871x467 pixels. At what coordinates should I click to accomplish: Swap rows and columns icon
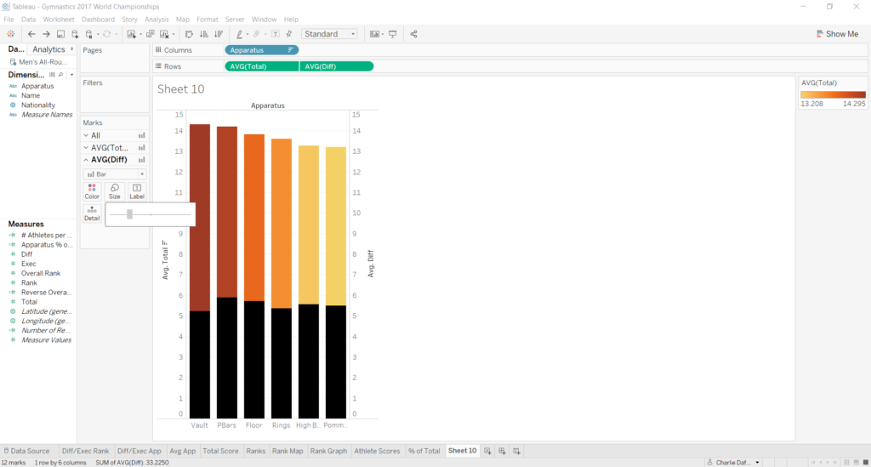pos(189,34)
